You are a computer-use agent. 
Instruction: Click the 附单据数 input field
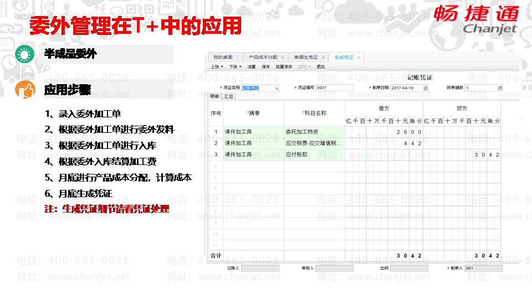tap(483, 88)
